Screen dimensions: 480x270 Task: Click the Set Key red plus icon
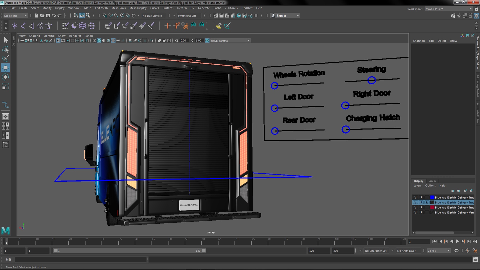tap(167, 26)
